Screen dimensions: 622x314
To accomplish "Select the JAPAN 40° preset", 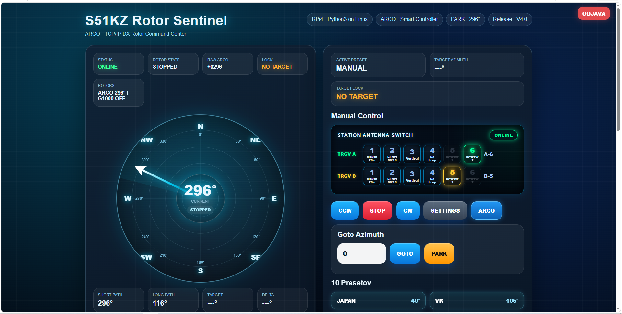I will [378, 301].
